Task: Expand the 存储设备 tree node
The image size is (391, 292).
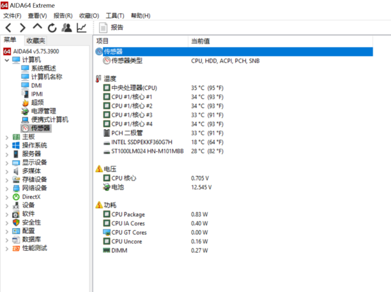Action: tap(7, 180)
